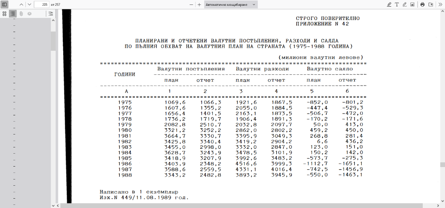The height and width of the screenshot is (208, 445).
Task: Click the sidebar scrollbar down arrow
Action: (x=53, y=205)
